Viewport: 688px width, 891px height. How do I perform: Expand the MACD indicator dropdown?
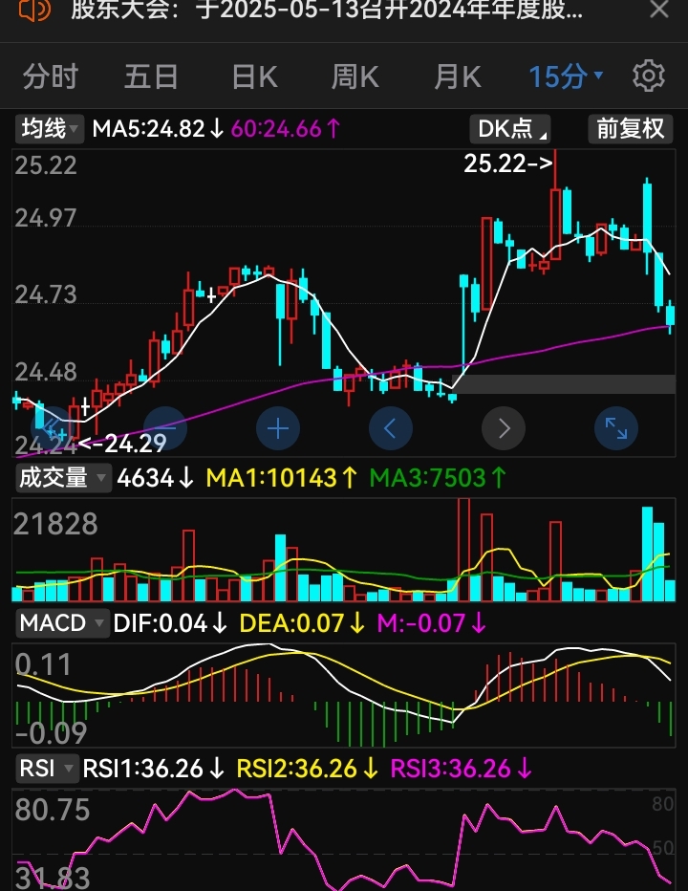tap(62, 623)
